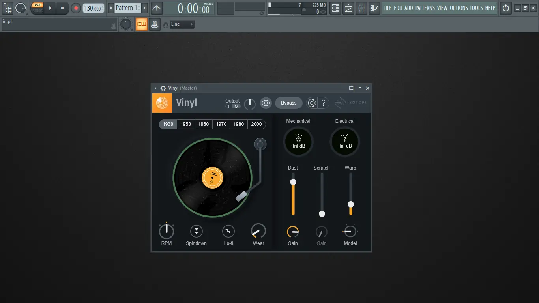Click the Vinyl plugin gear options icon
This screenshot has height=303, width=539.
click(x=163, y=88)
